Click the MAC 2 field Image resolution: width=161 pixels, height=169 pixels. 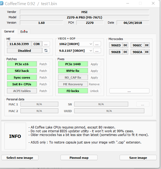39,111
